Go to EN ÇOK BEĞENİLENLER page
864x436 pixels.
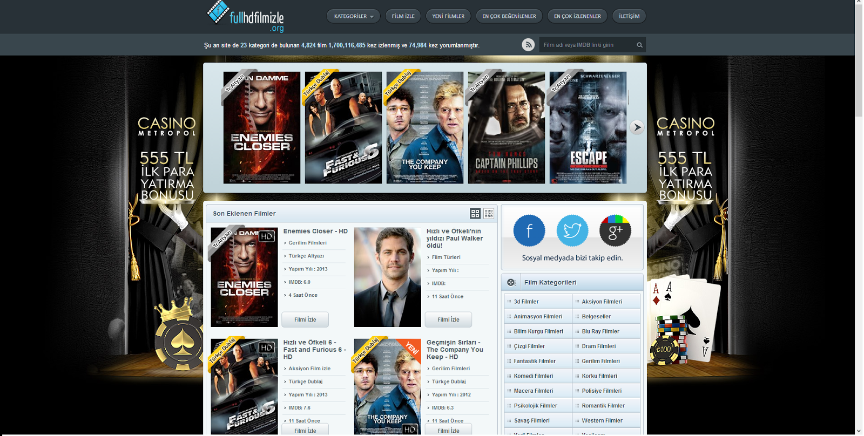509,16
